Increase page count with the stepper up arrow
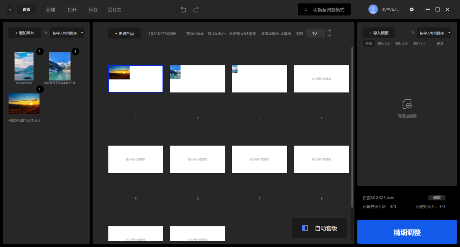 [329, 31]
